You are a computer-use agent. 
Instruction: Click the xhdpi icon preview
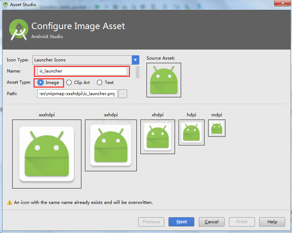(x=158, y=137)
